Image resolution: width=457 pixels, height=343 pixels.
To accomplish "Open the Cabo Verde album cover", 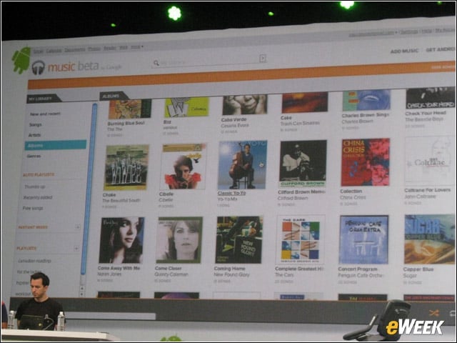I will [245, 104].
